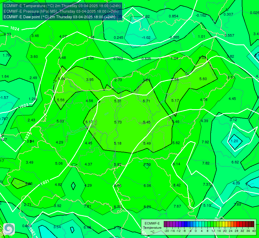The image size is (259, 238).
Task: Click the 5.60 grid value
Action: coord(203,79)
